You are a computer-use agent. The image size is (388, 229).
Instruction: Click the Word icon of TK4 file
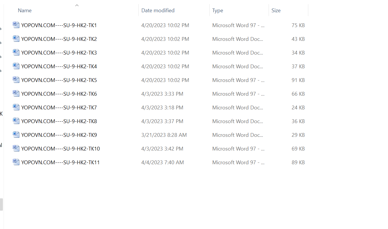click(16, 66)
